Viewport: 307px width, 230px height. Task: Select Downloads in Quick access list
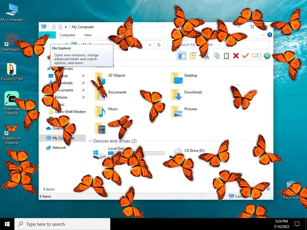(64, 83)
